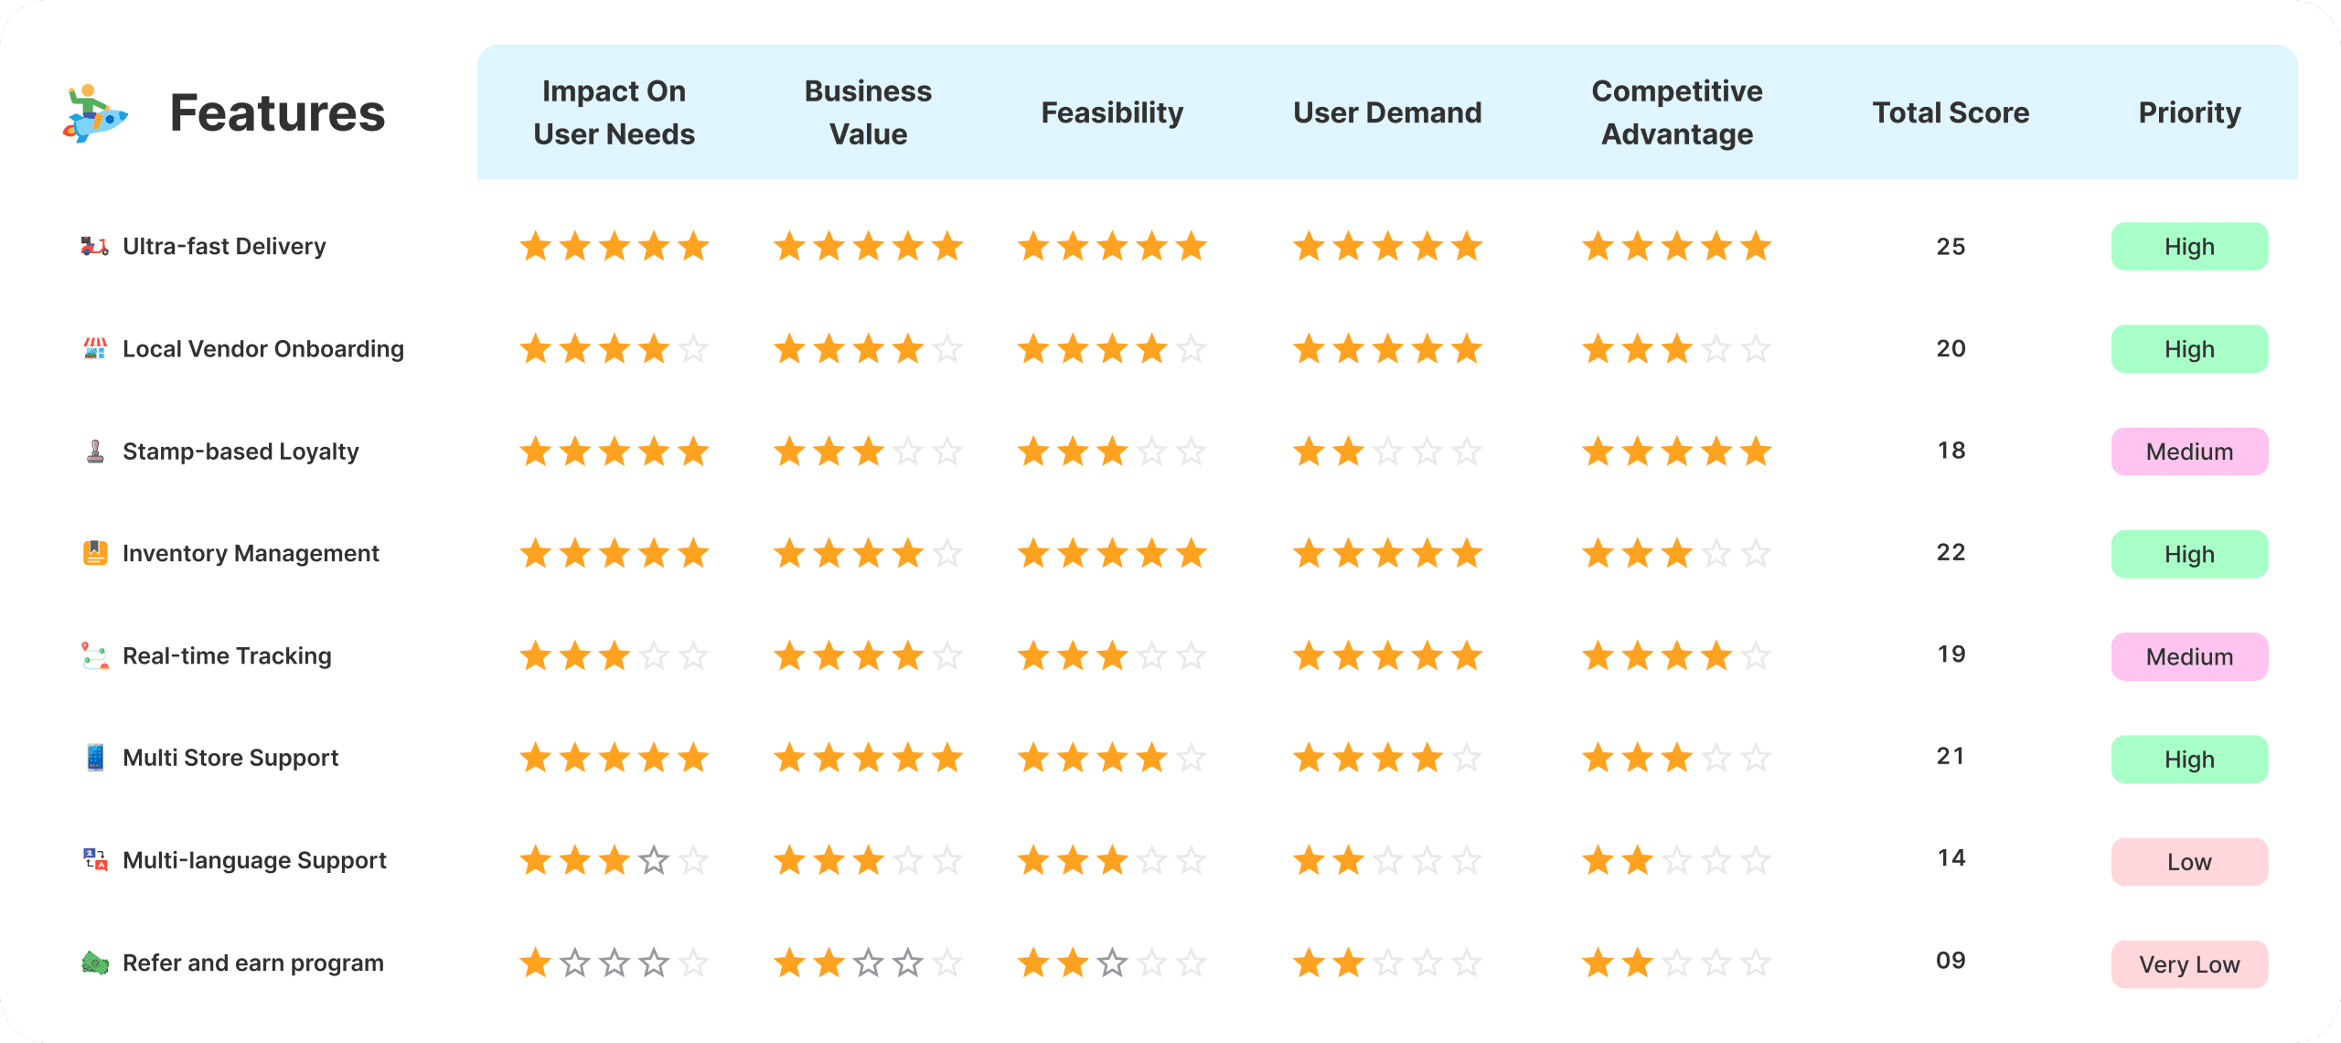Click the Very Low priority badge
This screenshot has height=1043, width=2341.
2189,964
